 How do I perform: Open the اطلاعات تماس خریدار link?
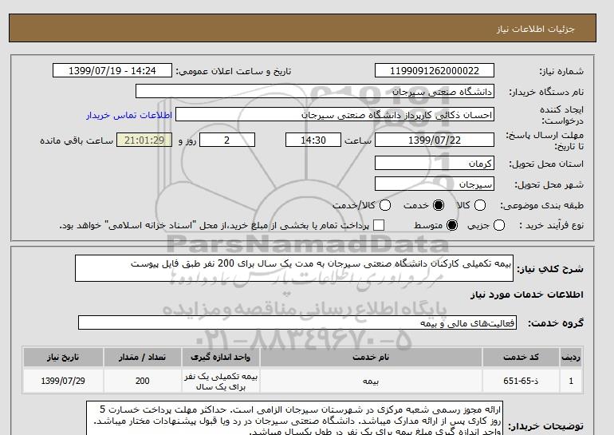[x=129, y=115]
